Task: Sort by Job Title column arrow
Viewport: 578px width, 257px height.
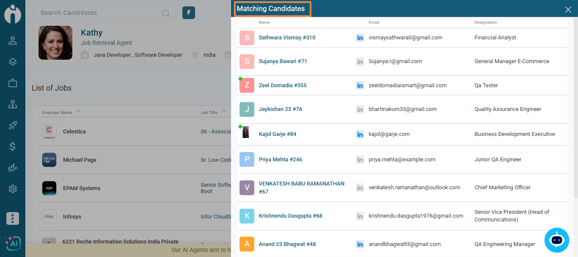Action: tap(224, 112)
